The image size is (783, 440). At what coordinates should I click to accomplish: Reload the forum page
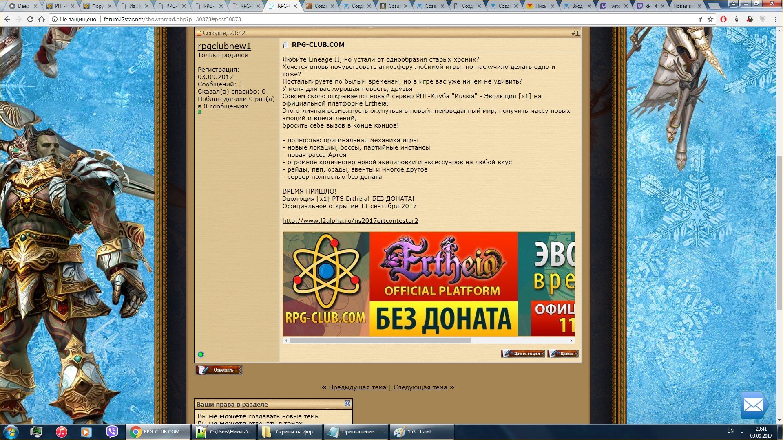click(x=30, y=19)
